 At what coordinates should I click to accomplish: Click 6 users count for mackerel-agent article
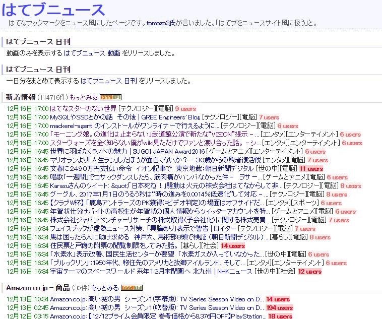pyautogui.click(x=288, y=126)
